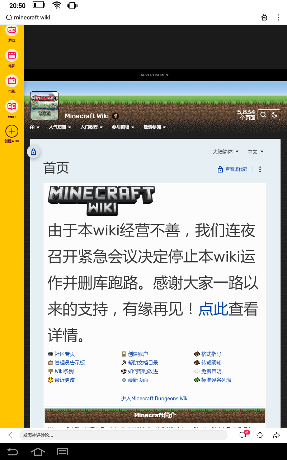
Task: Expand the 人气页面 navigation menu
Action: [x=60, y=127]
